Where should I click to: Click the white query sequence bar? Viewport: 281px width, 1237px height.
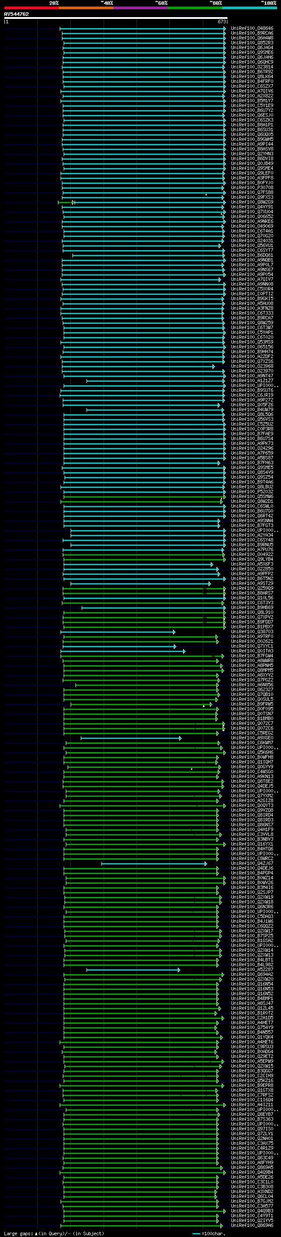click(x=116, y=18)
